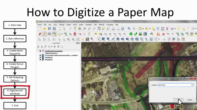Open the Project menu

[39, 25]
